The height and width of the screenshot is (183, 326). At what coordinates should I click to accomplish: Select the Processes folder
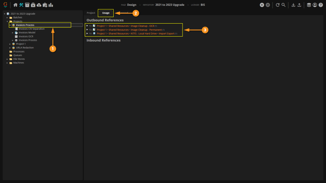[19, 52]
